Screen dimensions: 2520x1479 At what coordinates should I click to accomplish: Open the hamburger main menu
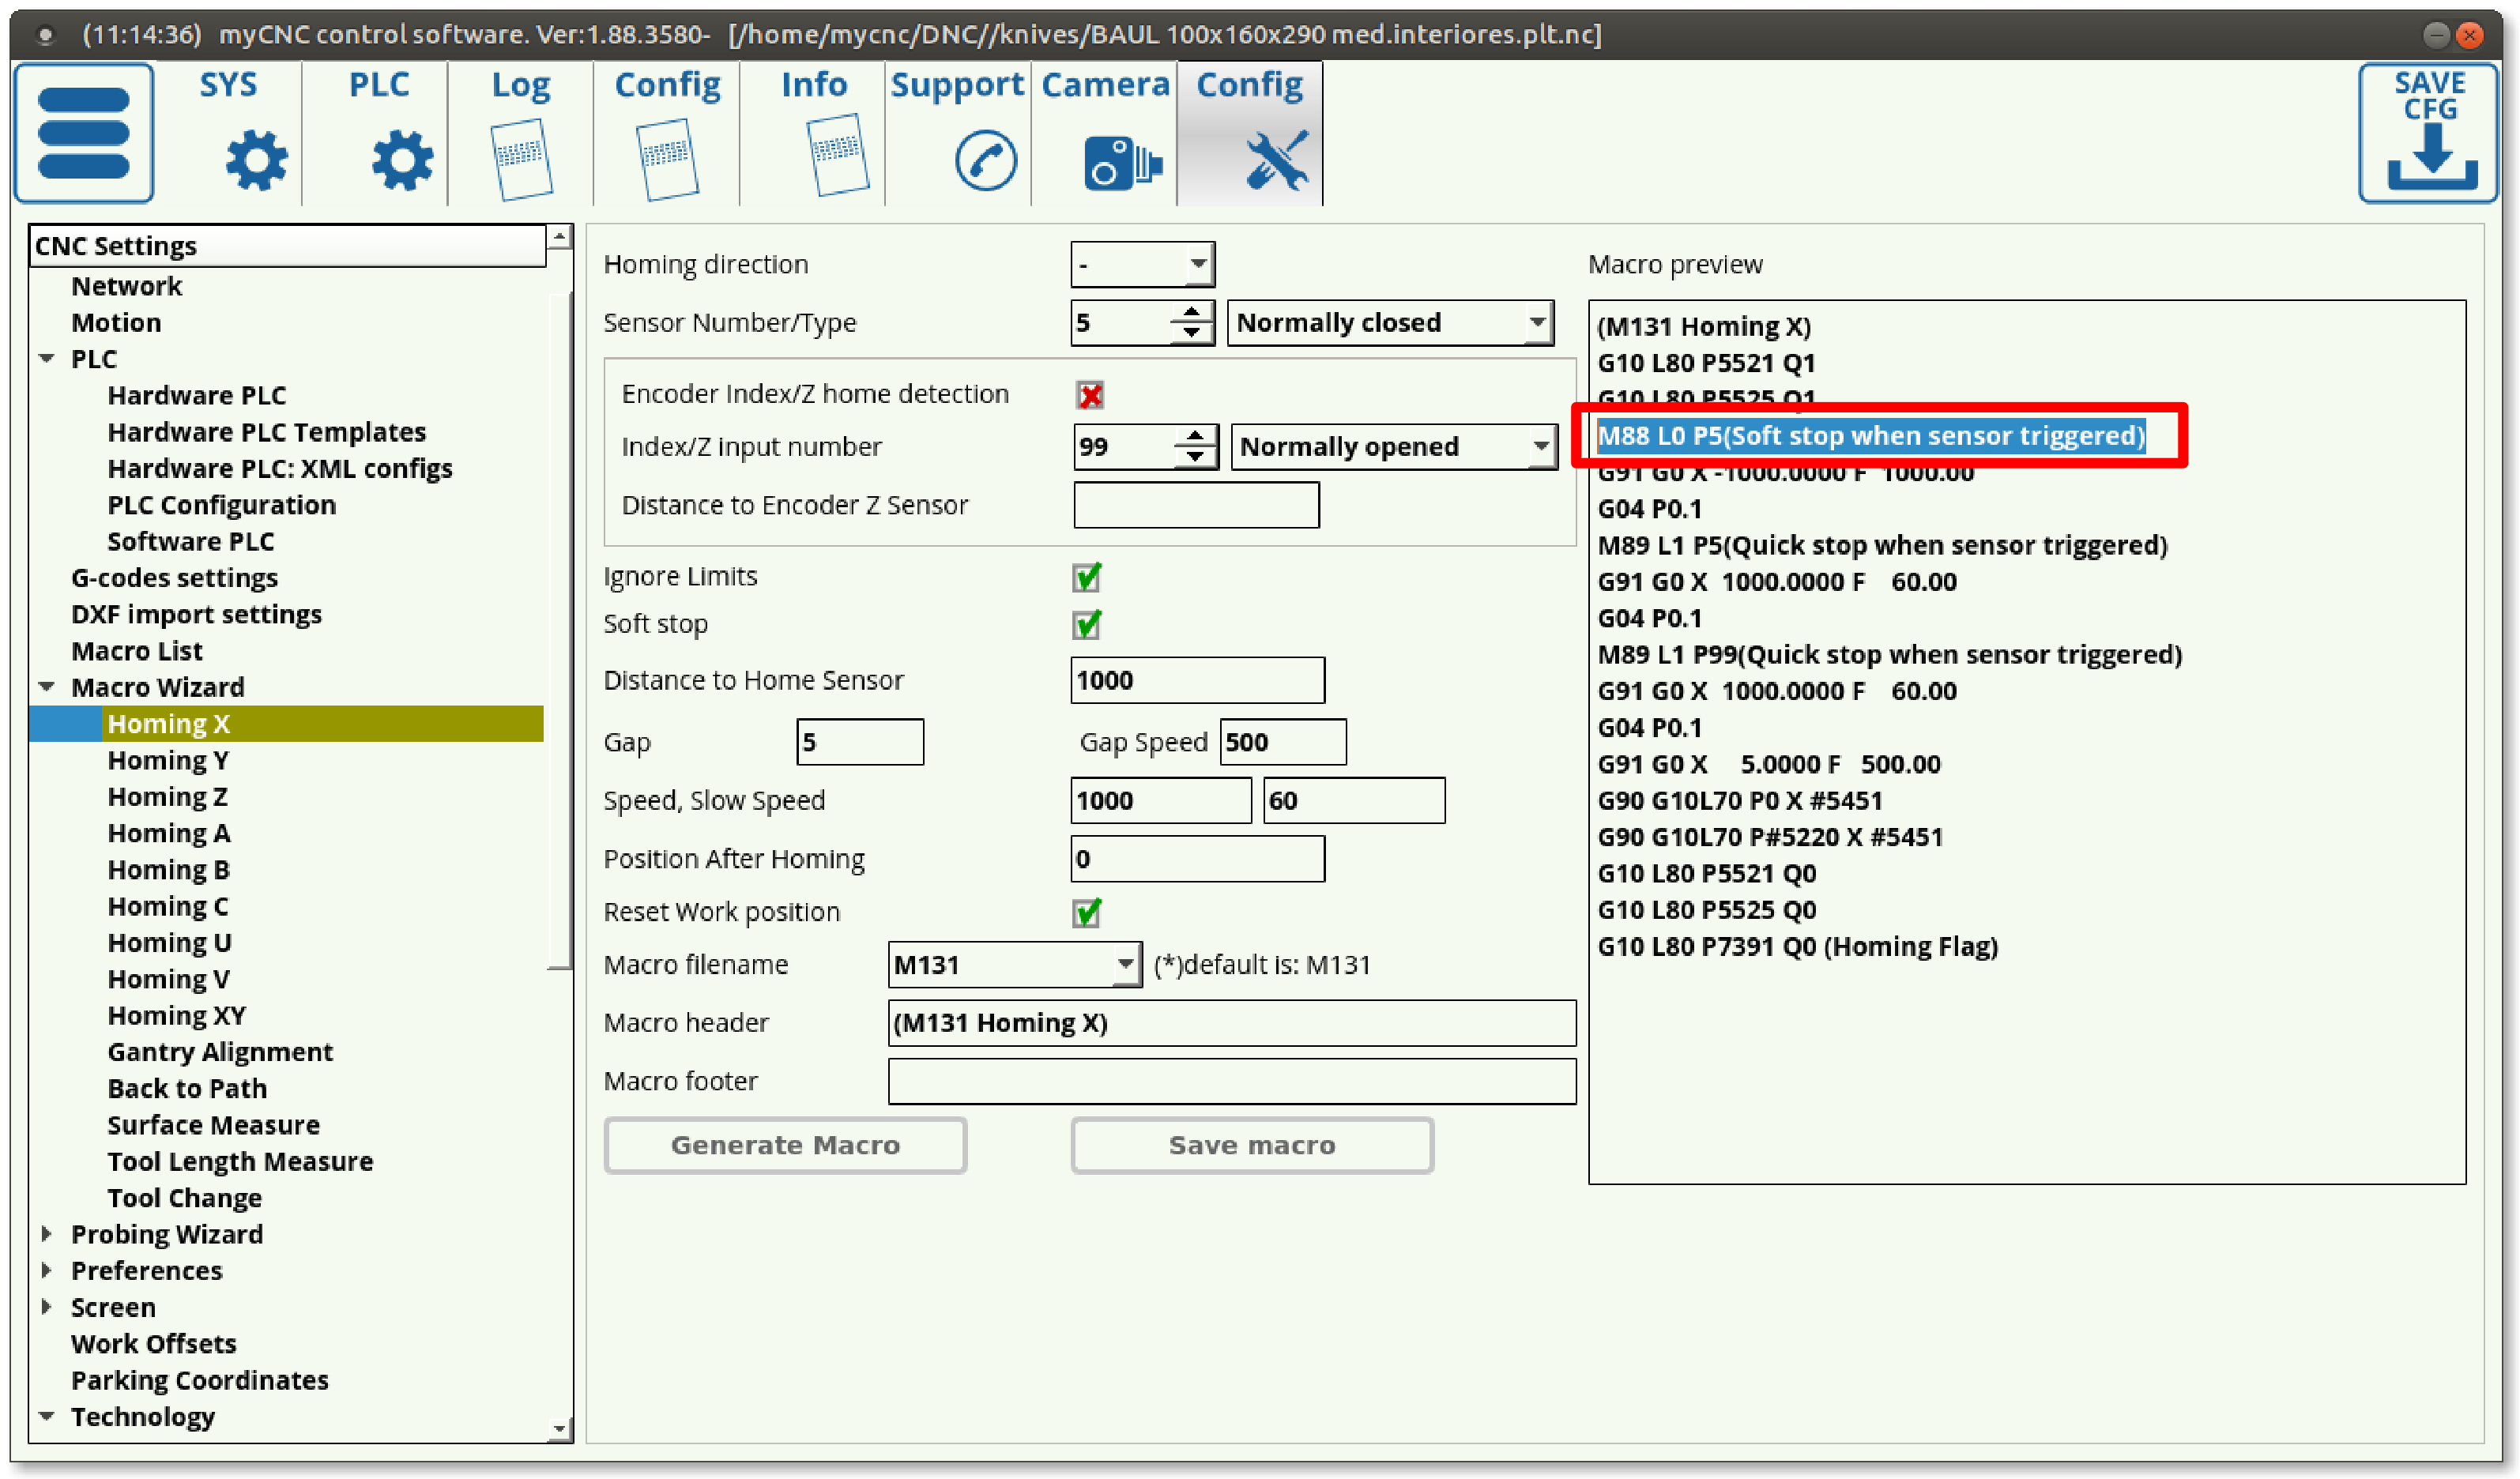84,133
